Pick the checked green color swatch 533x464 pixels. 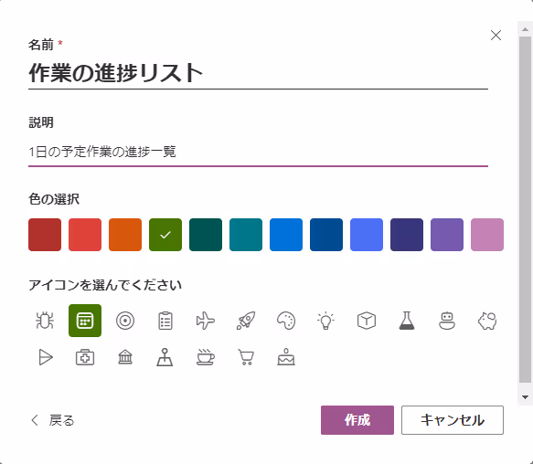coord(165,235)
